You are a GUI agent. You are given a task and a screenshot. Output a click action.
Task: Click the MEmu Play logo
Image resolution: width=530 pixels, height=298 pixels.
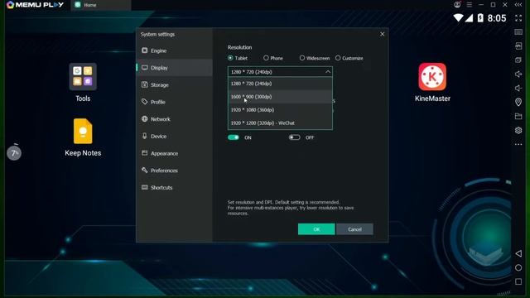pyautogui.click(x=35, y=5)
